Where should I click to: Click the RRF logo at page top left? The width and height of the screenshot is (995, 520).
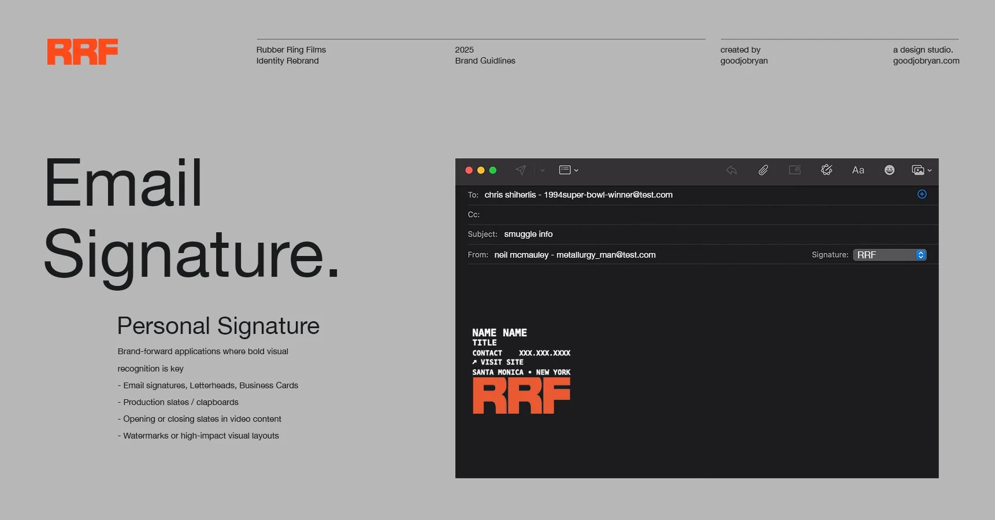coord(83,51)
